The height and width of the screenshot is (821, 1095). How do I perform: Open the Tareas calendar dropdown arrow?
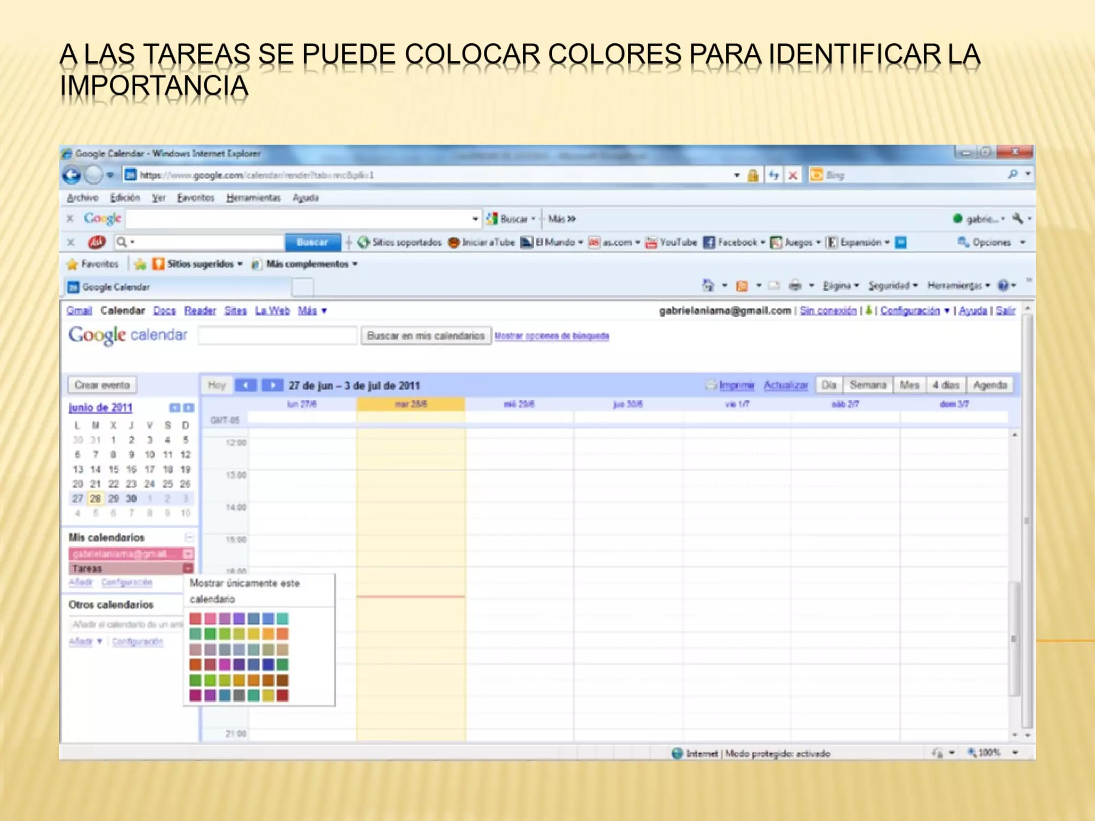[188, 568]
